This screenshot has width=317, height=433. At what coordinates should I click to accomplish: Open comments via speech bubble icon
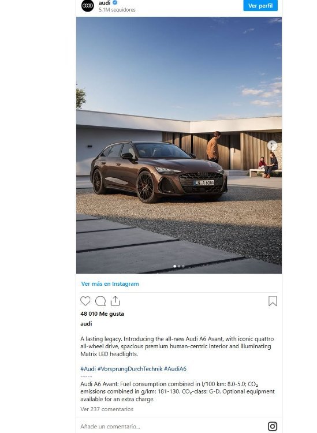(100, 301)
